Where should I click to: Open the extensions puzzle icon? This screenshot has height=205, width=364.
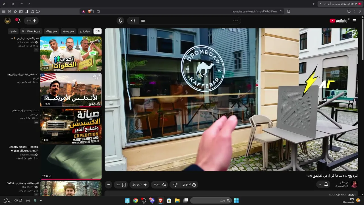[x=38, y=11]
